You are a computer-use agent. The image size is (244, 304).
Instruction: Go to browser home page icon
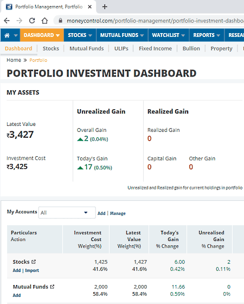(x=44, y=21)
